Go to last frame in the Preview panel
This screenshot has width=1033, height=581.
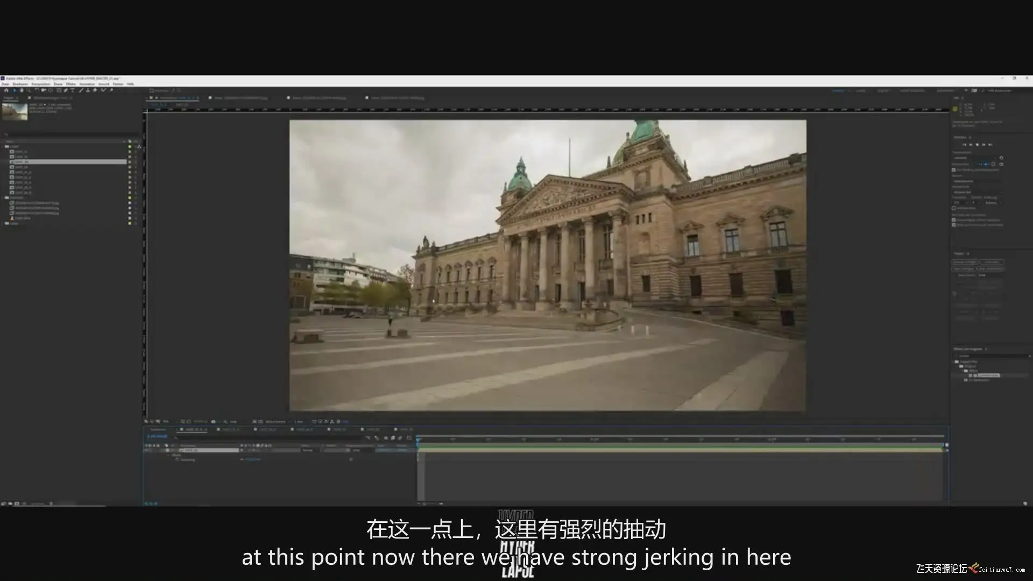[x=990, y=144]
